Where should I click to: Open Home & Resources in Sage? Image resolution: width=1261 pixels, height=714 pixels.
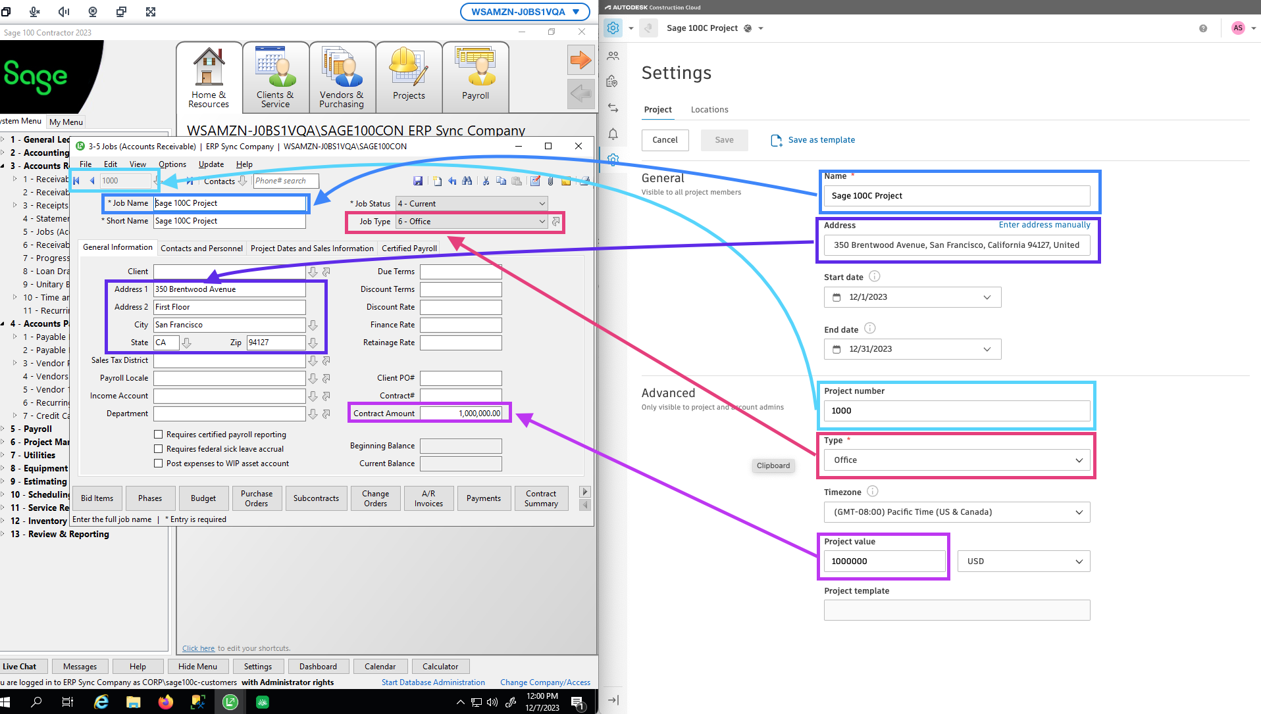(x=209, y=77)
